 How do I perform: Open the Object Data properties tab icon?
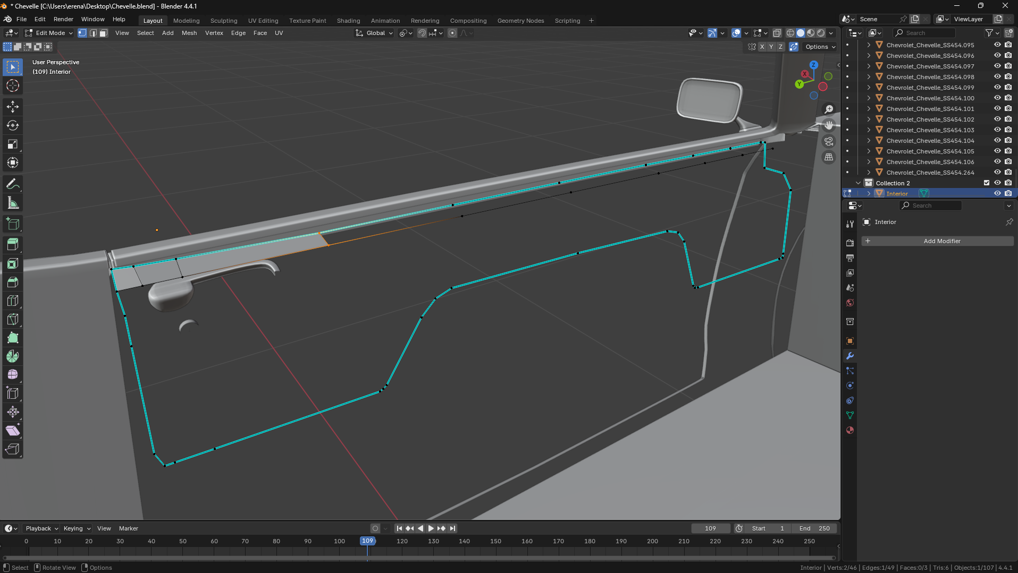[x=850, y=415]
